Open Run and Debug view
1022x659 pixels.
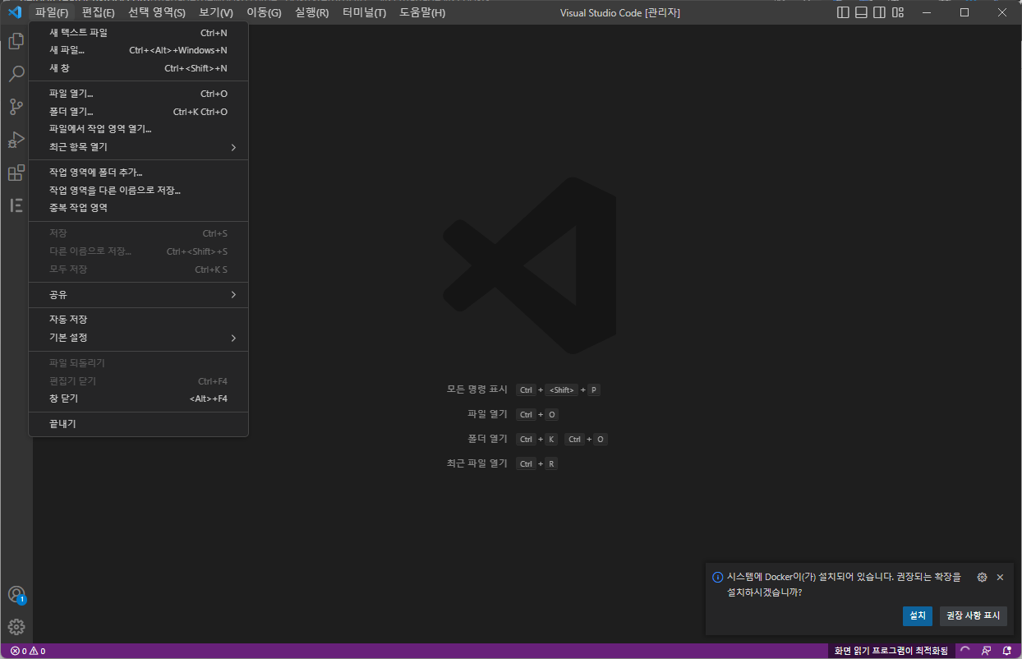(16, 140)
